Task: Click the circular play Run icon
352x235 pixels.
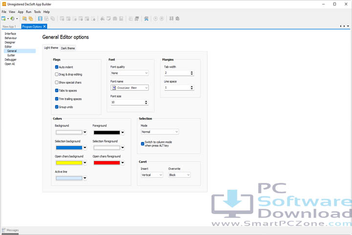Action: click(155, 19)
